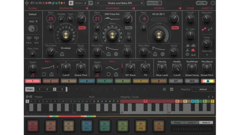Image resolution: width=240 pixels, height=135 pixels.
Task: Mute the Resonator section speaker icon
Action: pyautogui.click(x=87, y=8)
